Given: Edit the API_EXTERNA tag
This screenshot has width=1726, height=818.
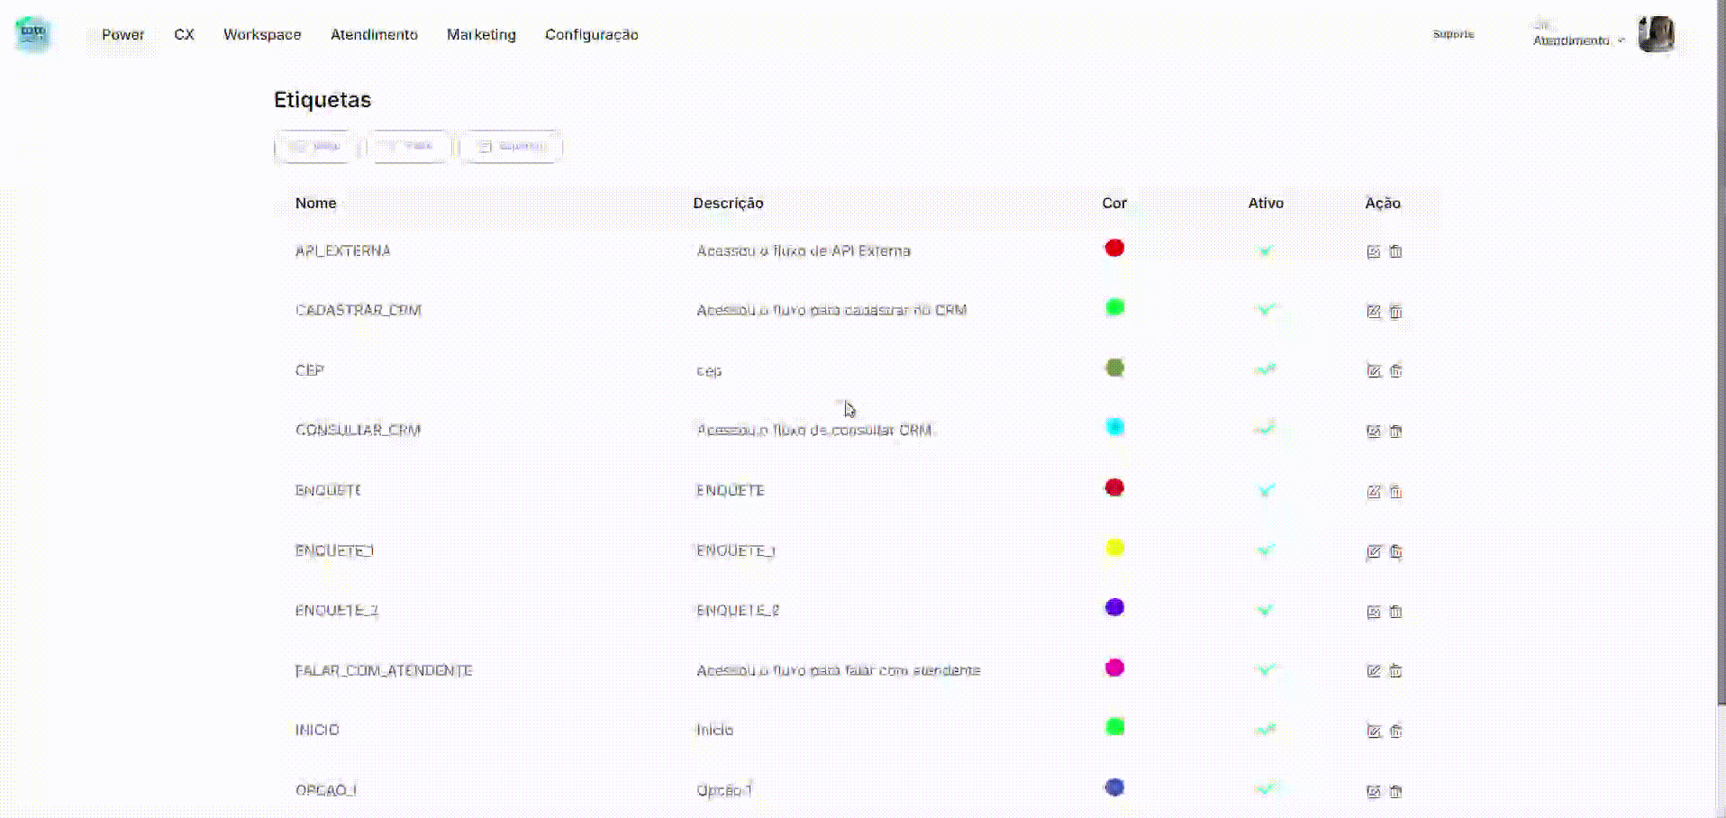Looking at the screenshot, I should click(1373, 251).
